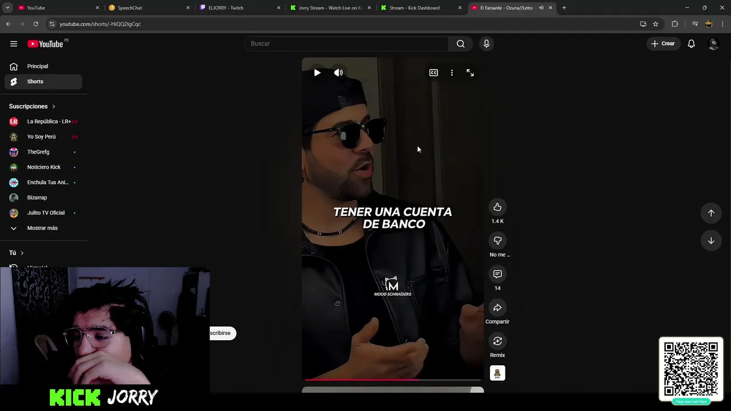Close the SpeechChat tab

click(188, 8)
